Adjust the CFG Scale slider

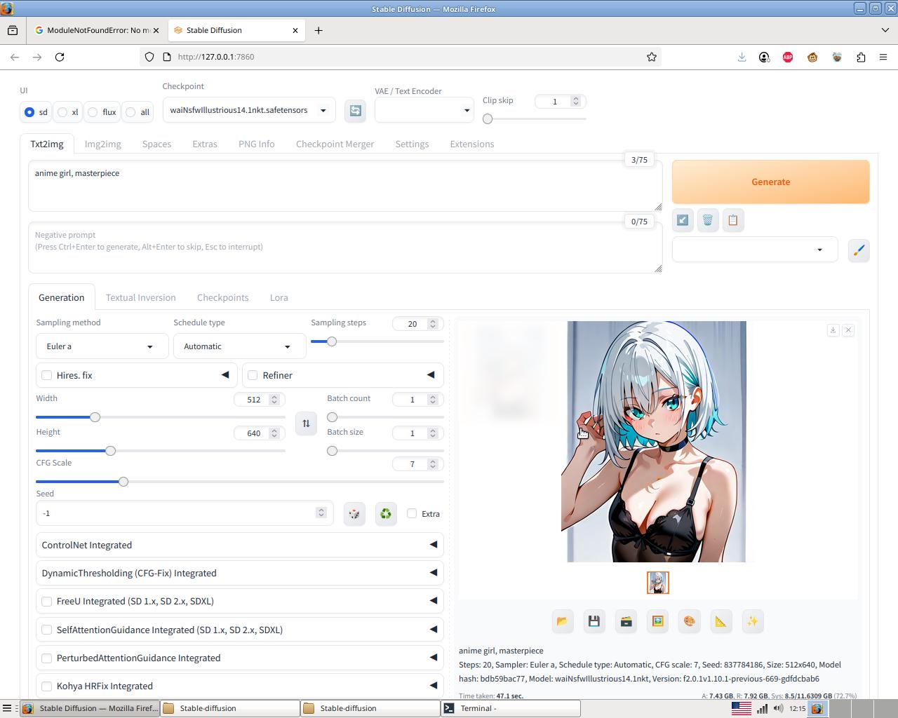pyautogui.click(x=240, y=482)
